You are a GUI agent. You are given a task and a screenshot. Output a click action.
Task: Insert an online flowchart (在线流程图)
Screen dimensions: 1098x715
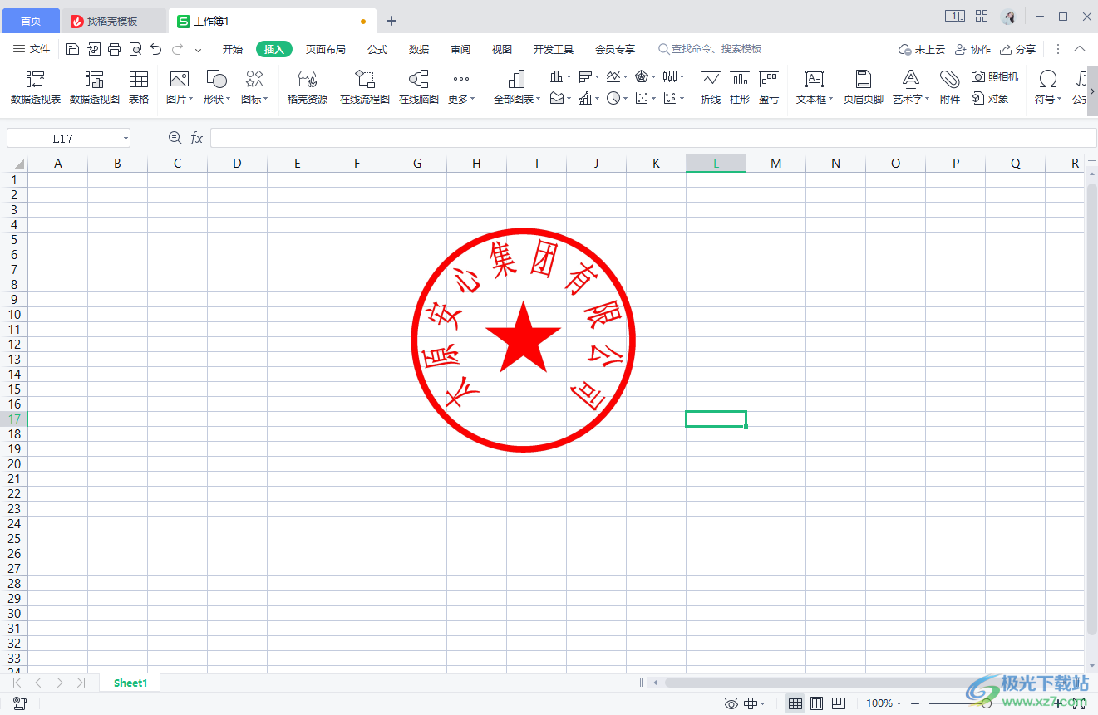point(364,88)
